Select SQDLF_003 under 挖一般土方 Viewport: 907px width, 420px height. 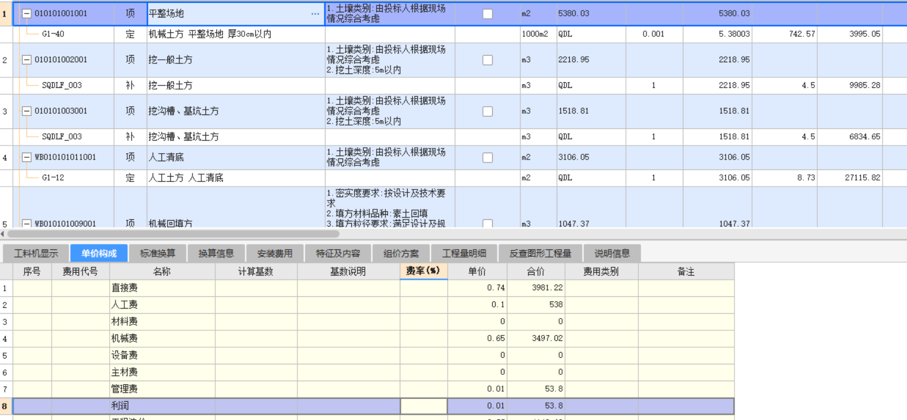point(62,86)
